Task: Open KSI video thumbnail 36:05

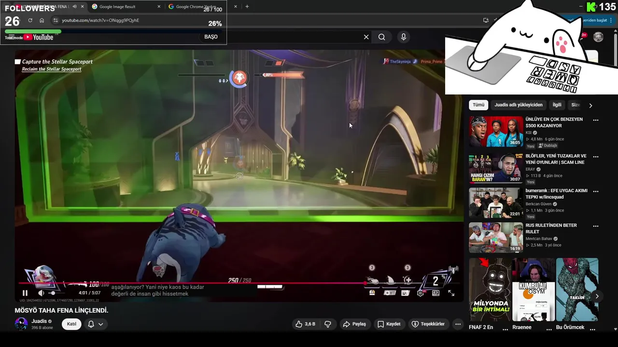Action: pos(496,131)
